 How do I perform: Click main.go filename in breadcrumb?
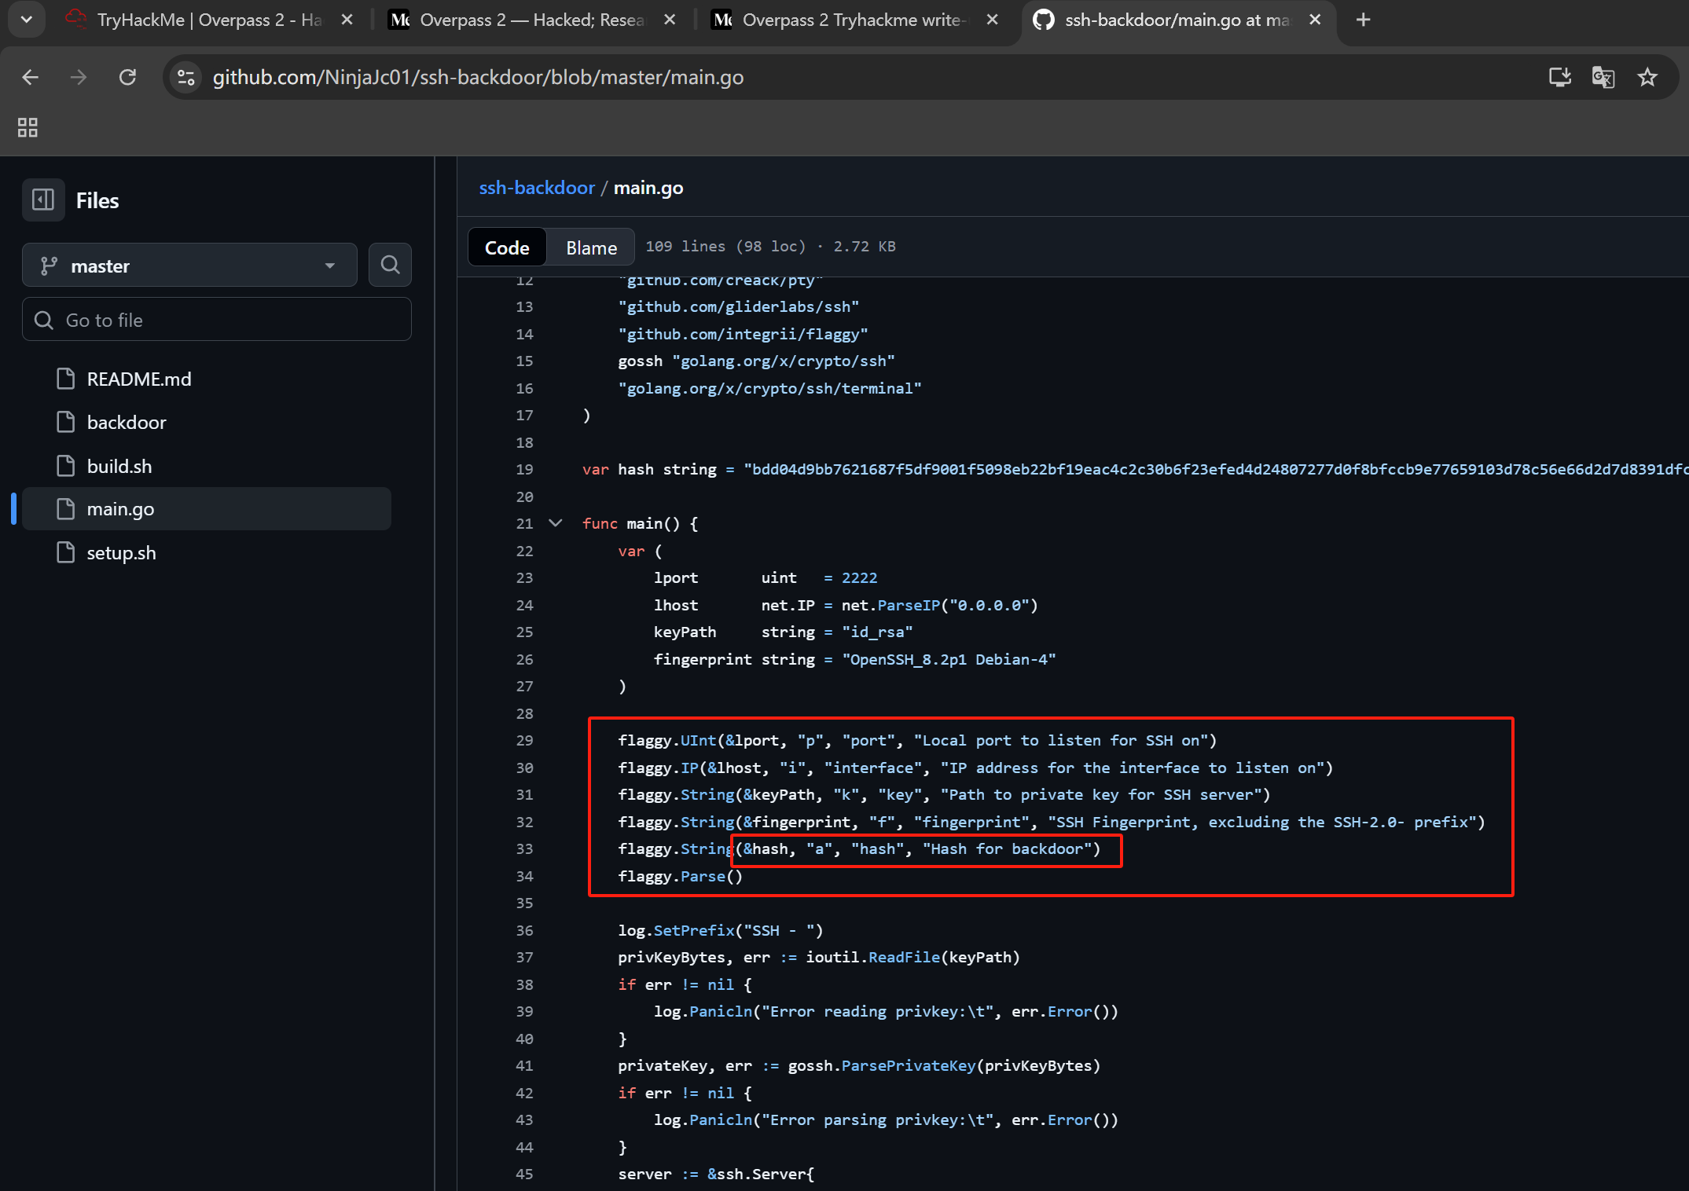pyautogui.click(x=648, y=188)
